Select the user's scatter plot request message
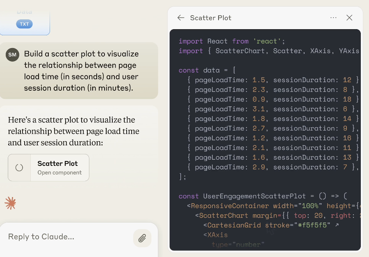369x257 pixels. [x=81, y=71]
